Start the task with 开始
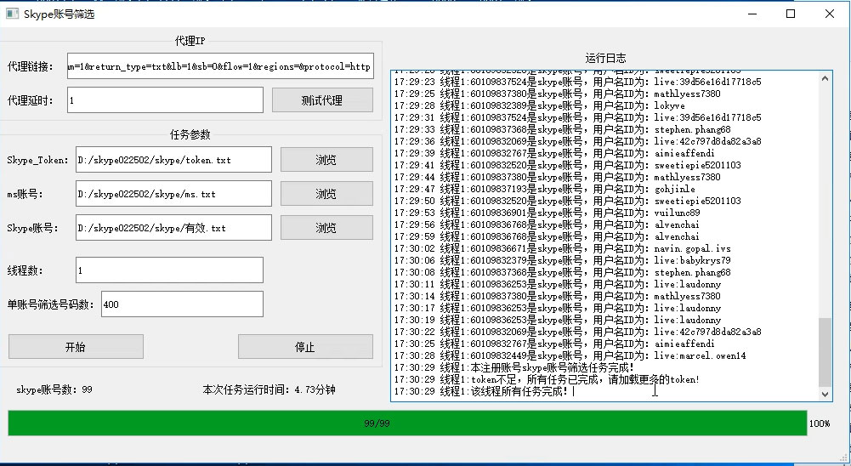The height and width of the screenshot is (466, 851). click(x=76, y=346)
